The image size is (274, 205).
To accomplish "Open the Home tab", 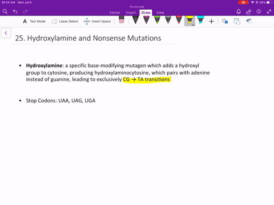I will point(115,13).
